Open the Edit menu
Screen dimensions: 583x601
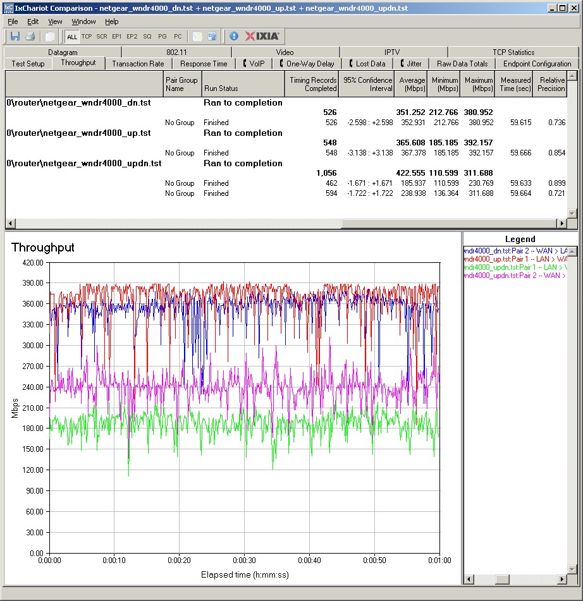click(x=33, y=21)
